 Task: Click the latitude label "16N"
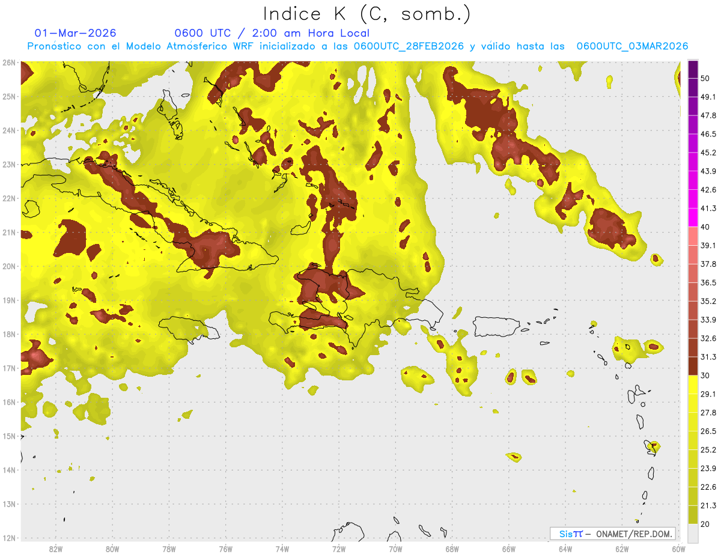tap(9, 402)
